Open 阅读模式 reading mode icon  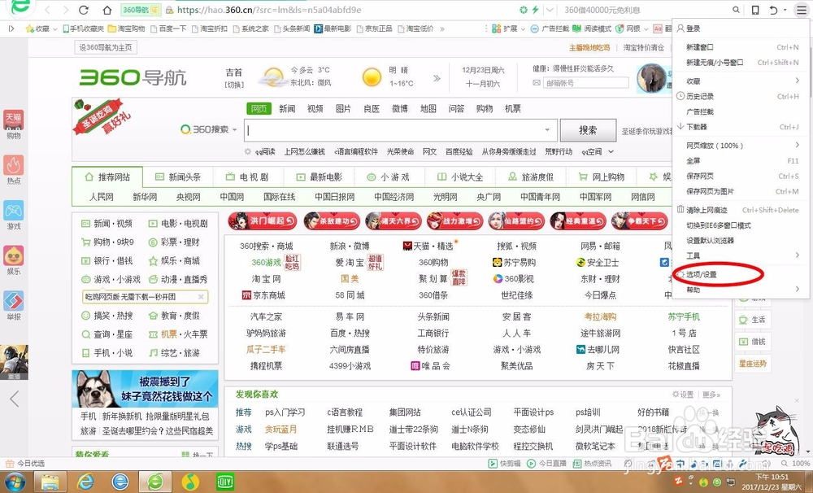(576, 28)
